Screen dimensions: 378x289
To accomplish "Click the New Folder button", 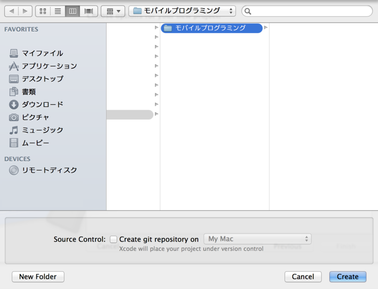I will click(x=38, y=276).
